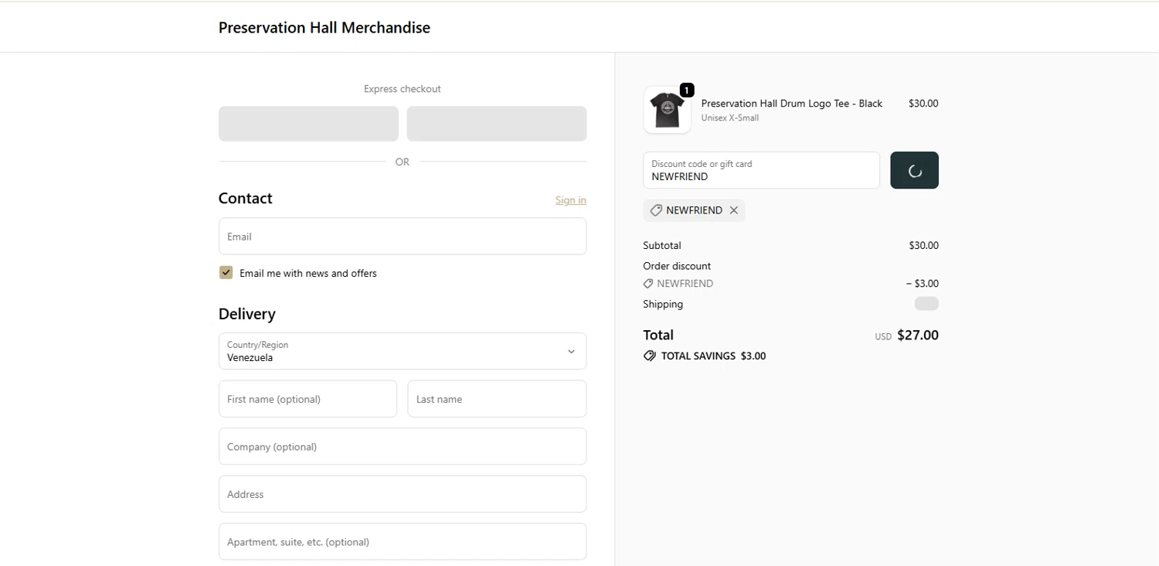This screenshot has height=566, width=1159.
Task: Focus the Email input field
Action: 403,237
